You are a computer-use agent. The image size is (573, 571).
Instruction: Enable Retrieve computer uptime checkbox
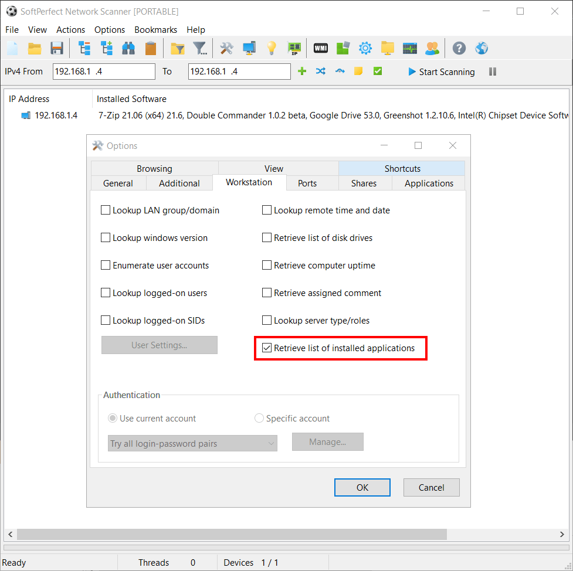tap(267, 265)
